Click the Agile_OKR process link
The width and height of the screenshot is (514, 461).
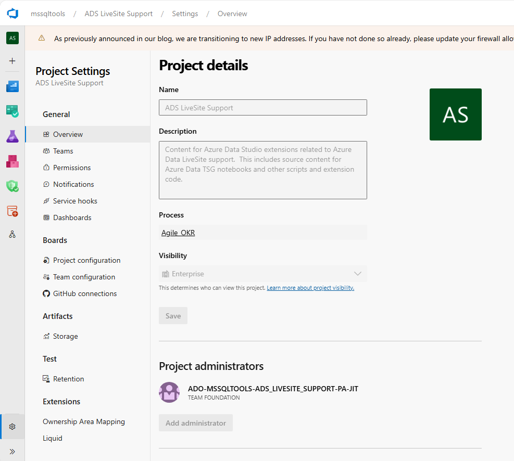tap(178, 233)
